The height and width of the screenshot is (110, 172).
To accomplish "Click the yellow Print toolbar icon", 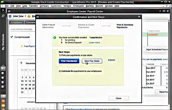I will pyautogui.click(x=29, y=16).
